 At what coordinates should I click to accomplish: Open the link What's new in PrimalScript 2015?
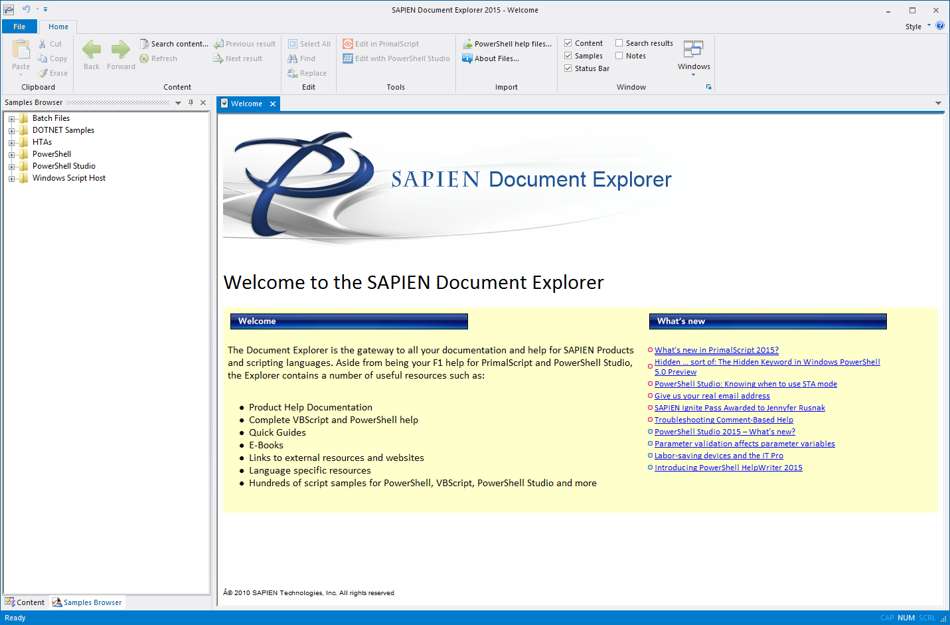point(716,349)
